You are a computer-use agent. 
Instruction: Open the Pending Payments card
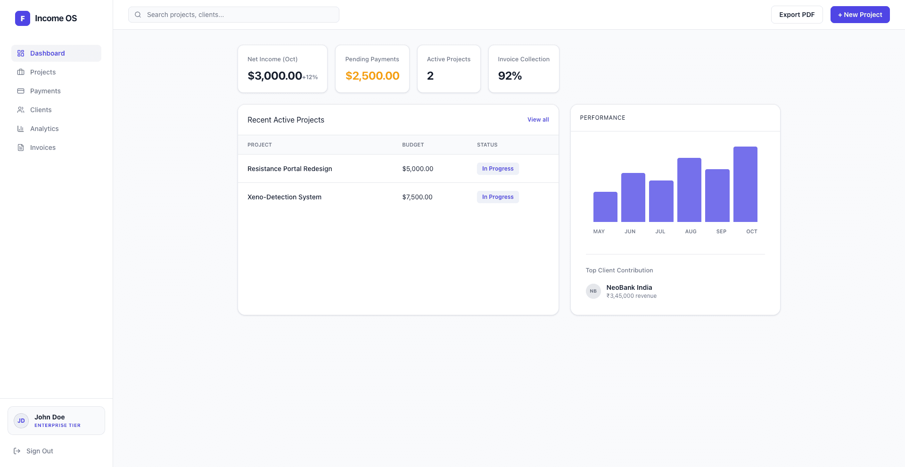[x=372, y=69]
